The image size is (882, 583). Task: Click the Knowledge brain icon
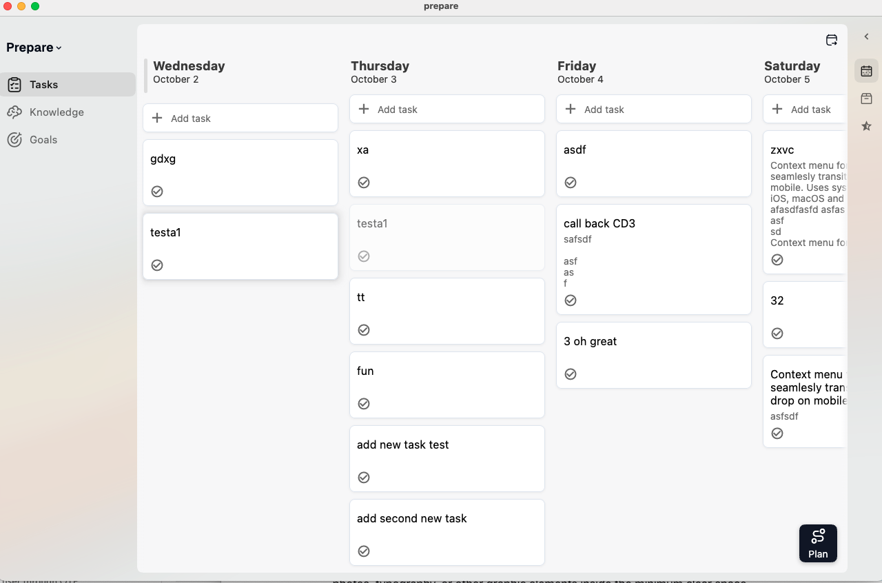14,112
